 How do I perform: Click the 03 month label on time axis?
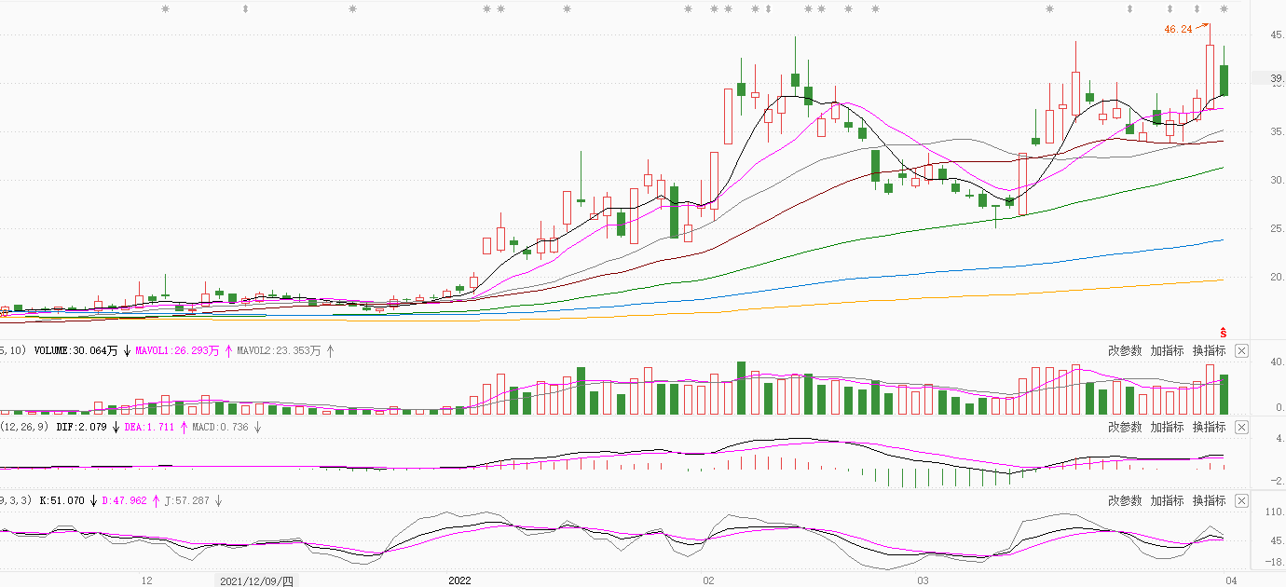pos(923,580)
